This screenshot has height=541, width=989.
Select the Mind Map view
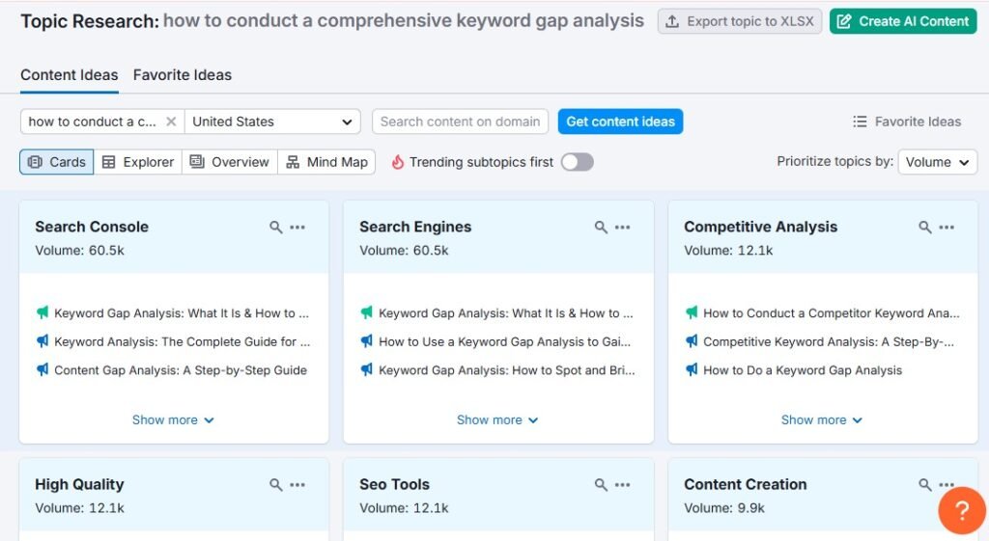[326, 162]
